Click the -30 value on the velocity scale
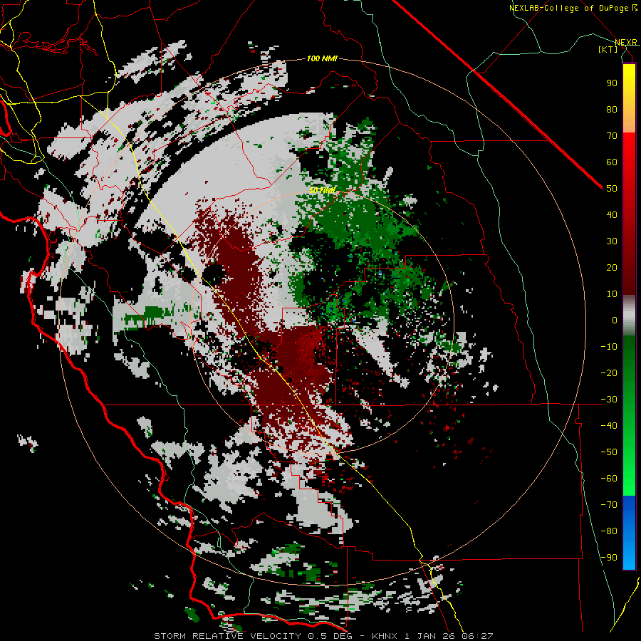 coord(609,400)
